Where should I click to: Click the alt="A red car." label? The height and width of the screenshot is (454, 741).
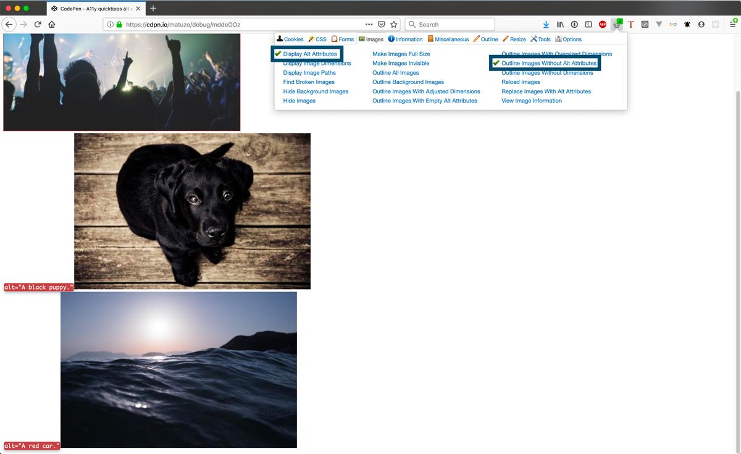click(x=32, y=446)
